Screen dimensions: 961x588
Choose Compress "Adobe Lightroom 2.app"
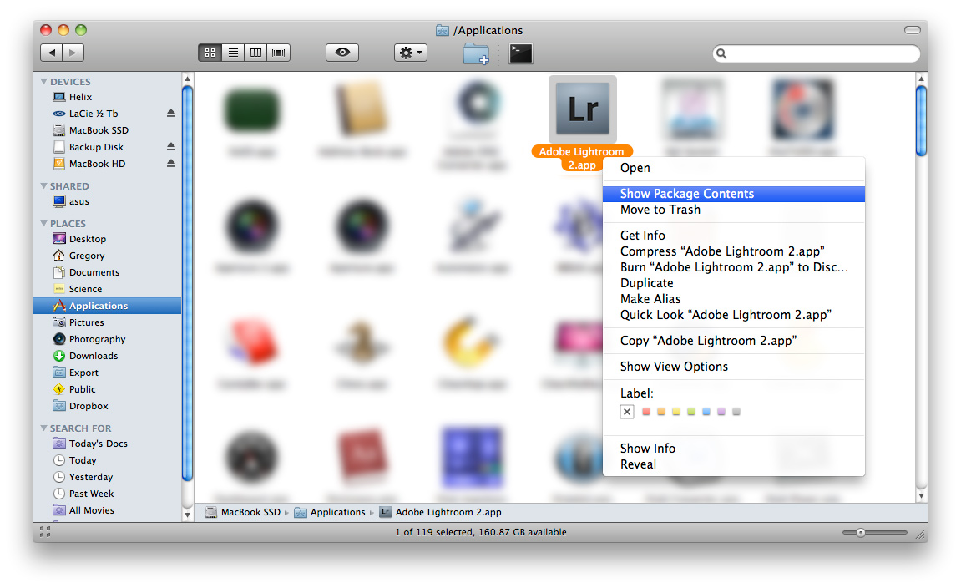[x=734, y=251]
